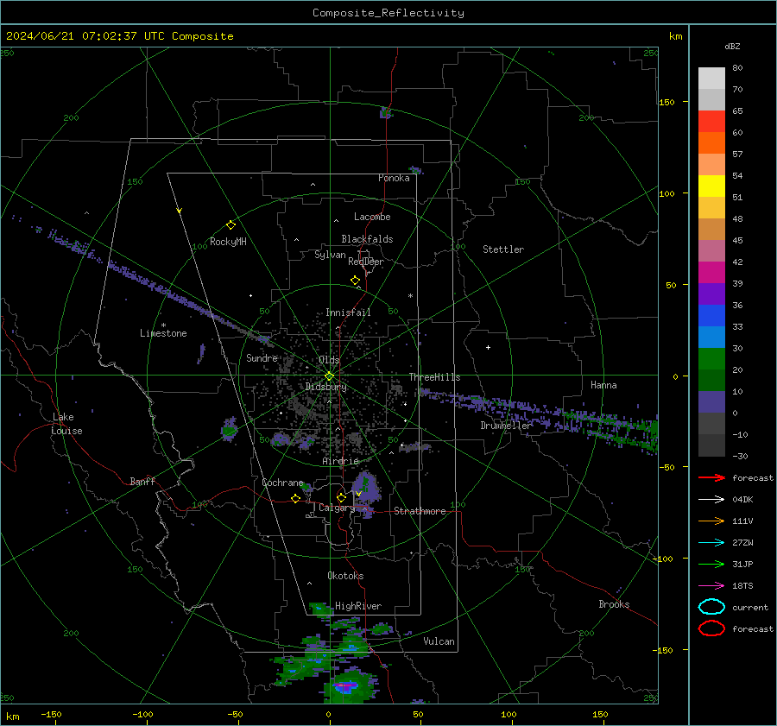Image resolution: width=777 pixels, height=726 pixels.
Task: Click the red forecast ellipse legend icon
Action: click(x=711, y=628)
